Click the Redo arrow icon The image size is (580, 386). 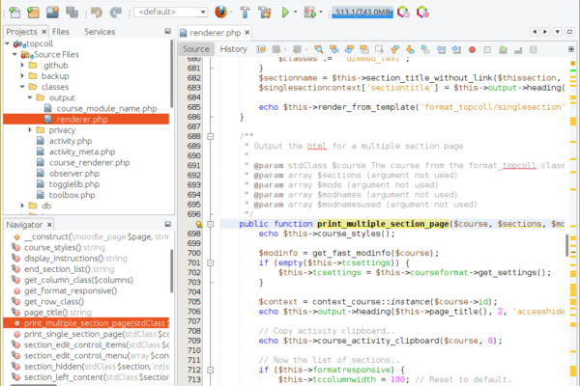tap(116, 13)
